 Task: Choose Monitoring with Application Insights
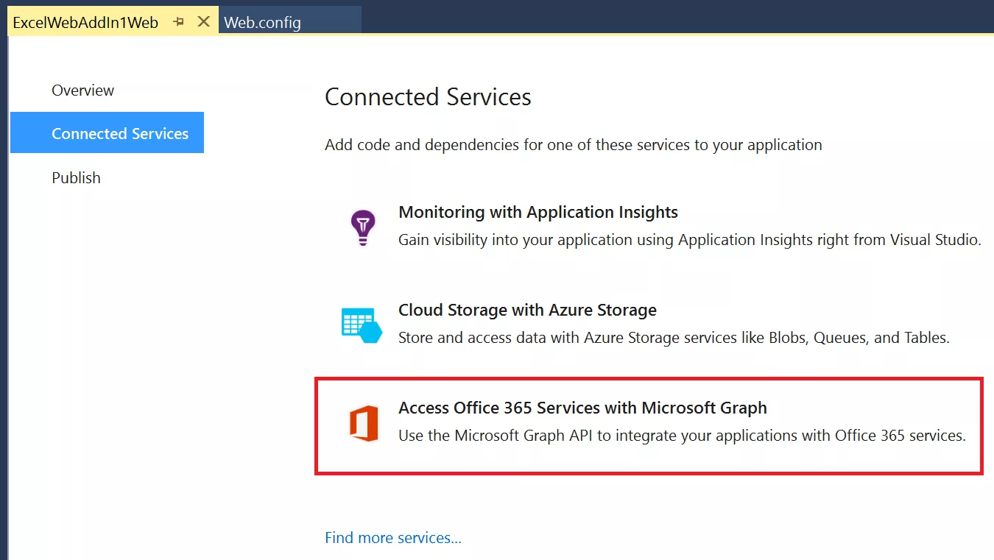point(538,212)
